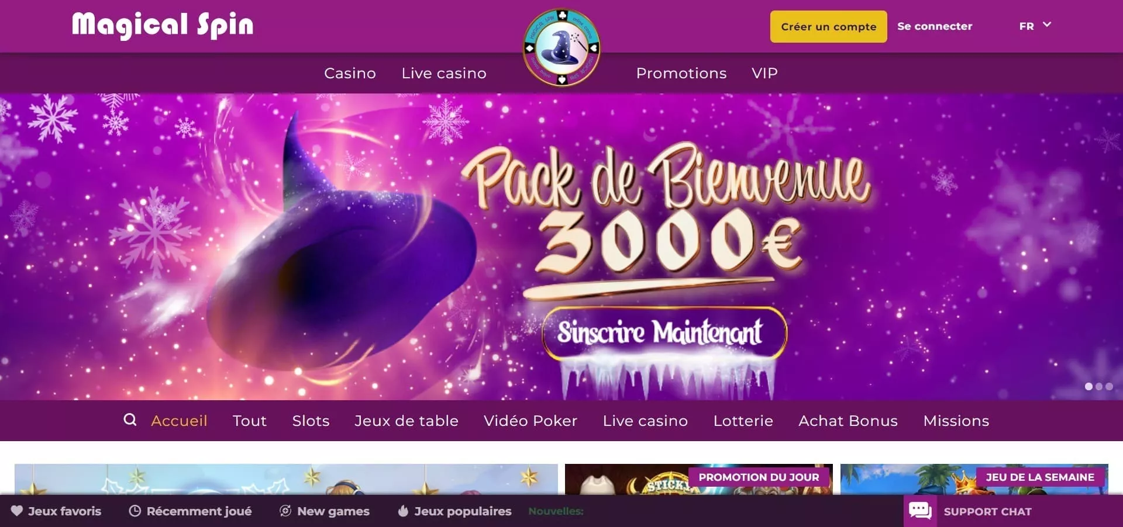This screenshot has width=1123, height=527.
Task: Switch to the Vidéo Poker tab
Action: point(531,421)
